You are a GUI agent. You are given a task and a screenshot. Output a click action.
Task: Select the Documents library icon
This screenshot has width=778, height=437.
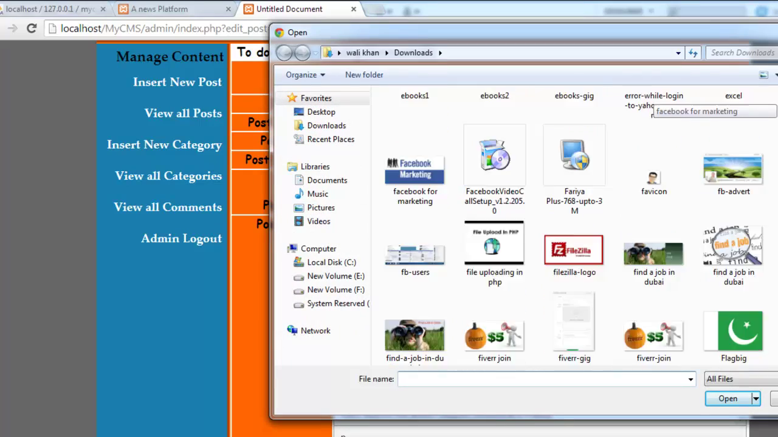tap(298, 180)
